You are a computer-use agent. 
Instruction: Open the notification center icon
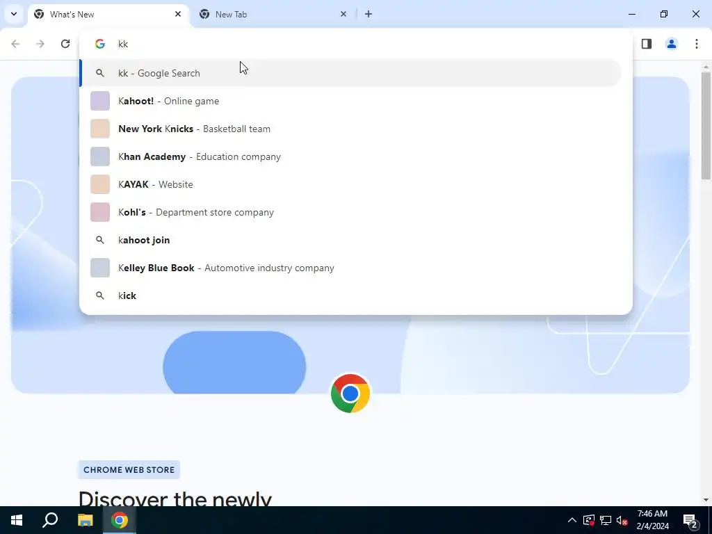pos(690,520)
